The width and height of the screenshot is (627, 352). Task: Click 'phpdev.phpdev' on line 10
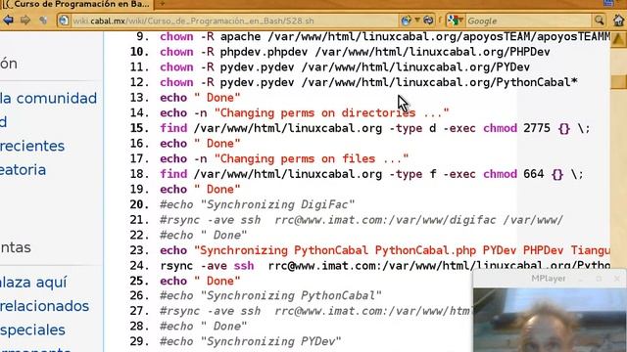pyautogui.click(x=264, y=52)
